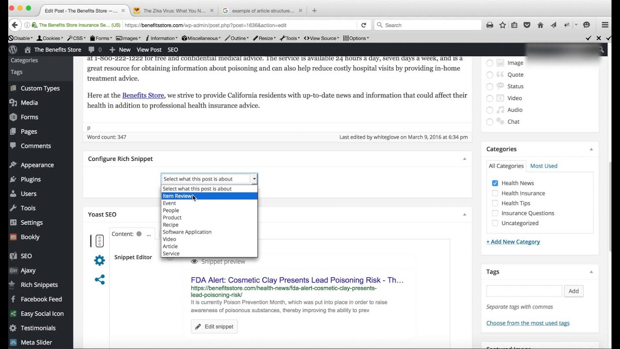The image size is (620, 349).
Task: Collapse the Tags panel
Action: click(x=591, y=272)
